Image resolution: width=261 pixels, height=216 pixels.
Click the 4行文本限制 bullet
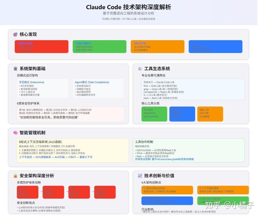click(x=26, y=86)
